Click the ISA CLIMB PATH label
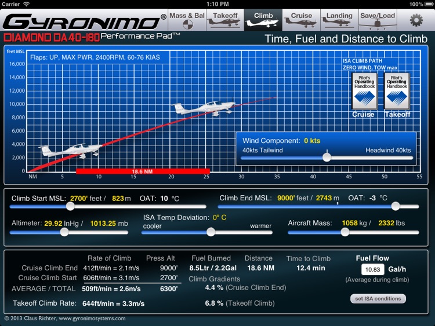435x326 pixels. pos(362,61)
